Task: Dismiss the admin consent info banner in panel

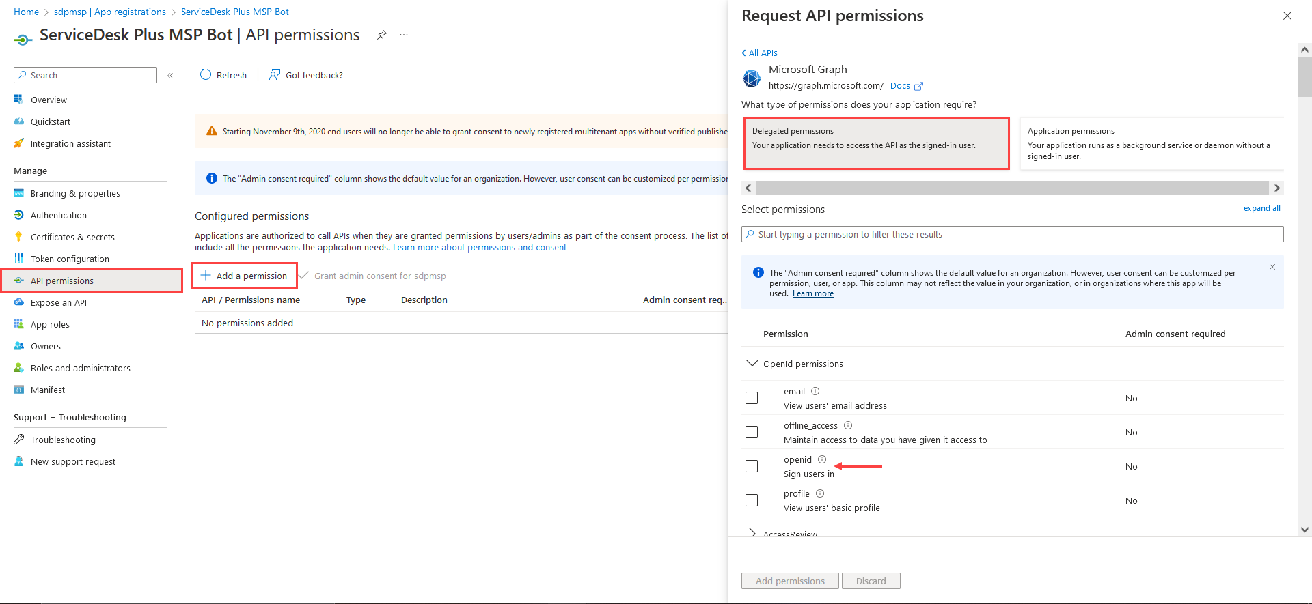Action: click(1272, 267)
